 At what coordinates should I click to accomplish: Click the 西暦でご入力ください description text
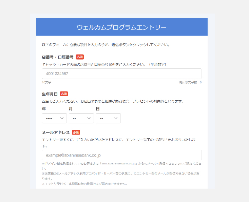(113, 101)
